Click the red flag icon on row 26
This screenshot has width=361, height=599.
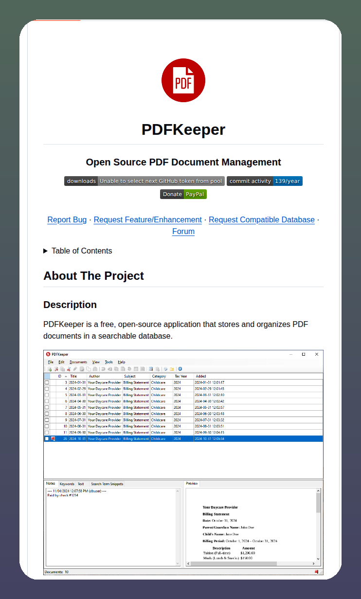pyautogui.click(x=53, y=438)
